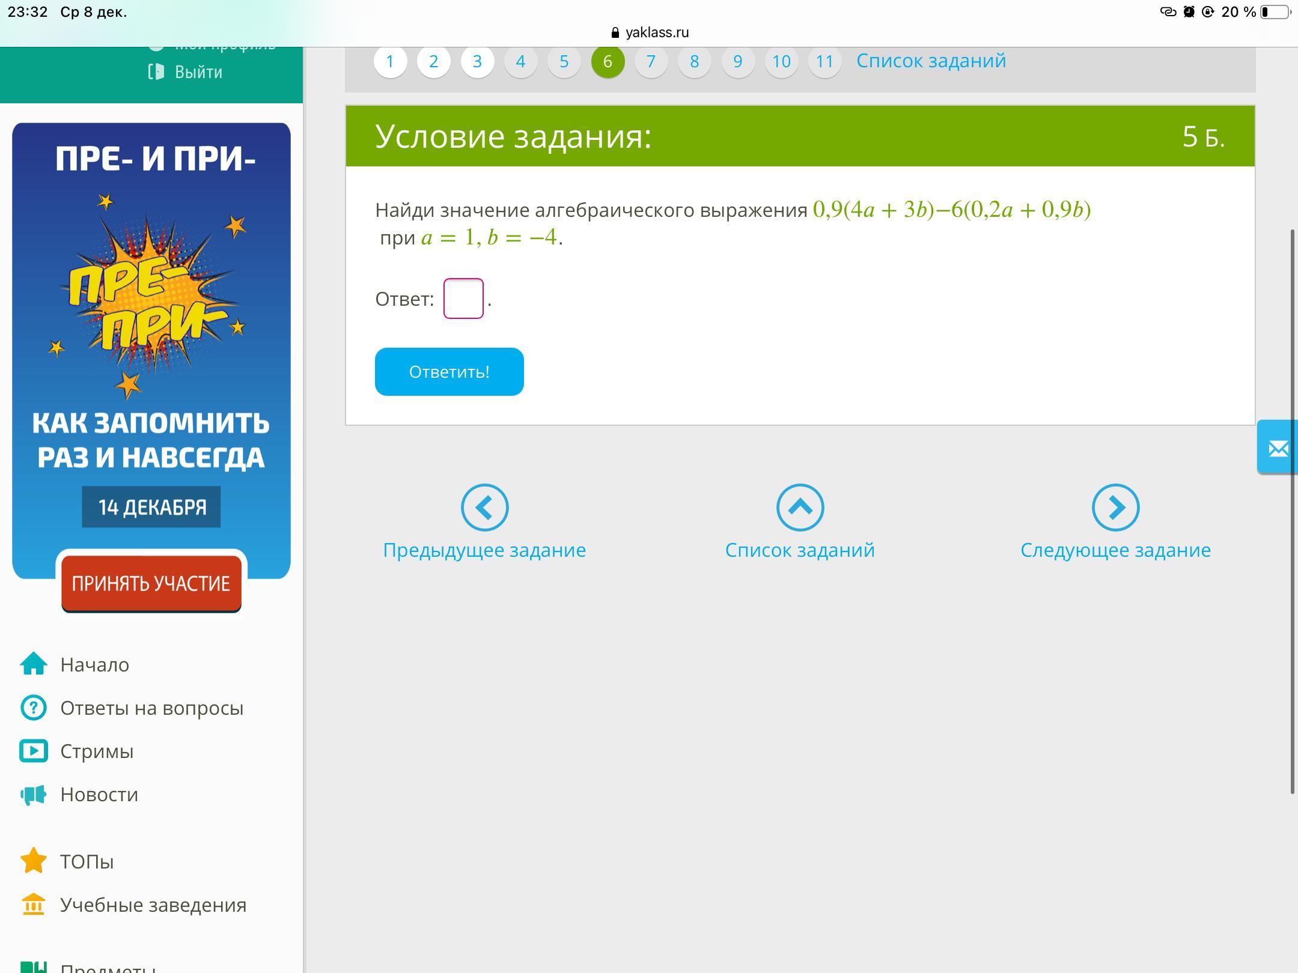Switch to task number 7
Screen dimensions: 1298x973
[651, 61]
